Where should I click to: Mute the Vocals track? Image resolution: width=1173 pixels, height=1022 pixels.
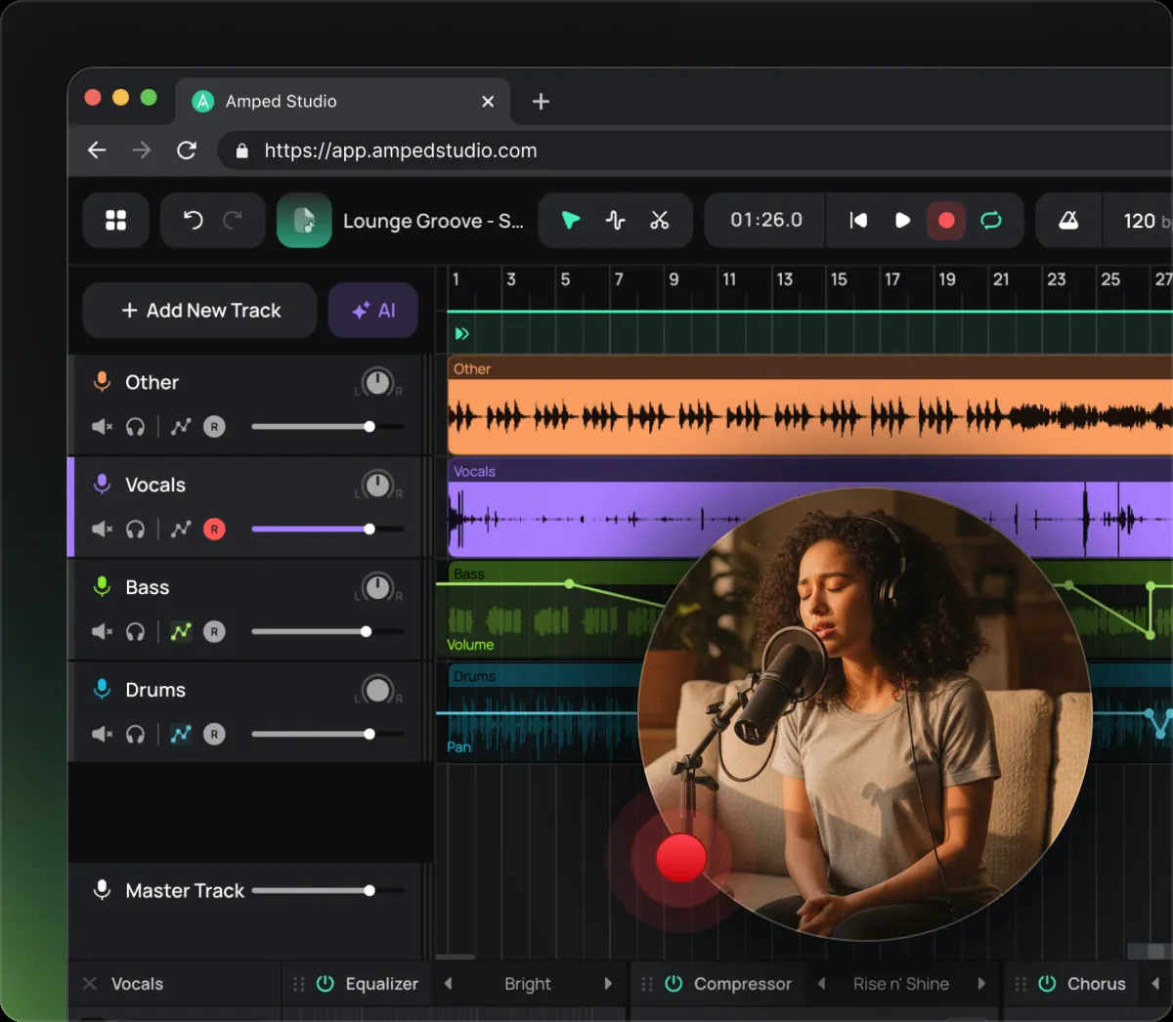[102, 530]
